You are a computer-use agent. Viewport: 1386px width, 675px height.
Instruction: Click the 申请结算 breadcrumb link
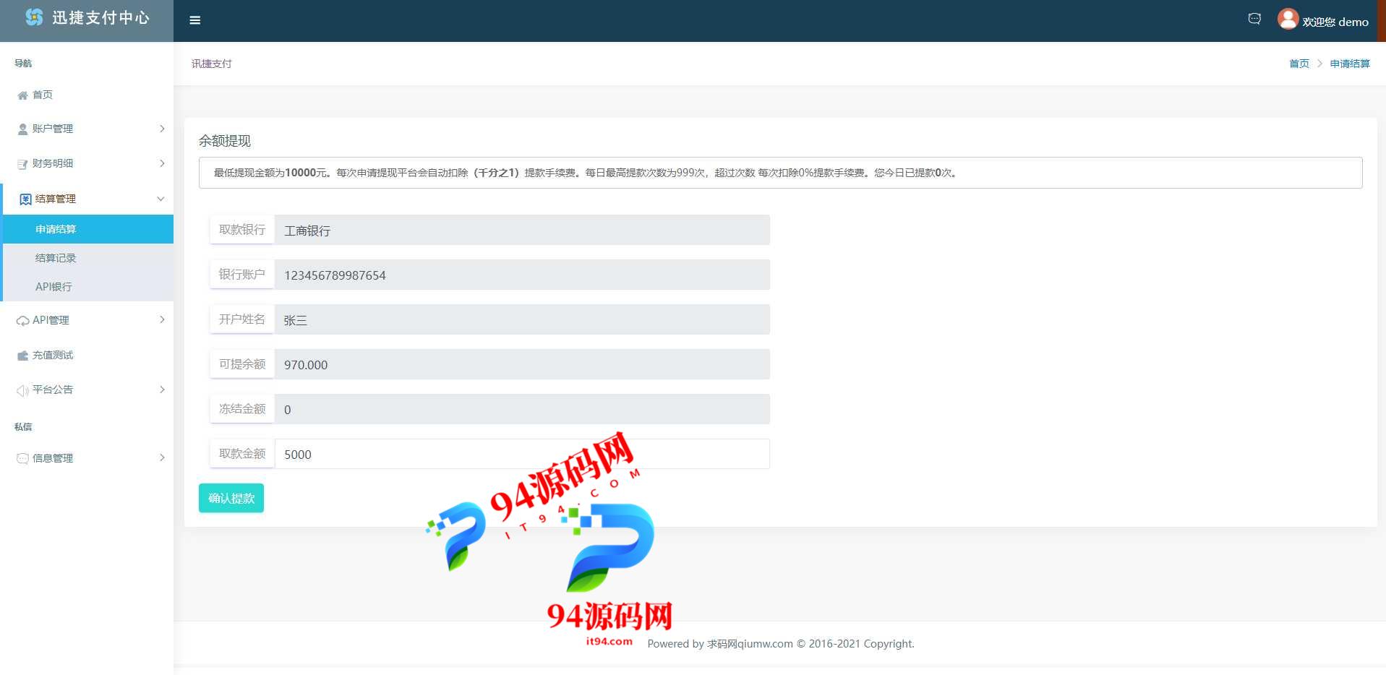point(1350,64)
